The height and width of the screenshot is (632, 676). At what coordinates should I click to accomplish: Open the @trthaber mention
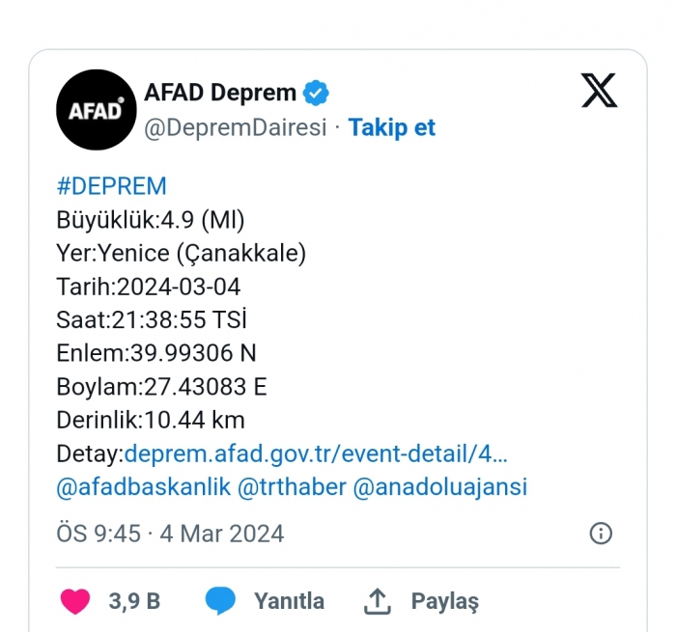(x=292, y=487)
